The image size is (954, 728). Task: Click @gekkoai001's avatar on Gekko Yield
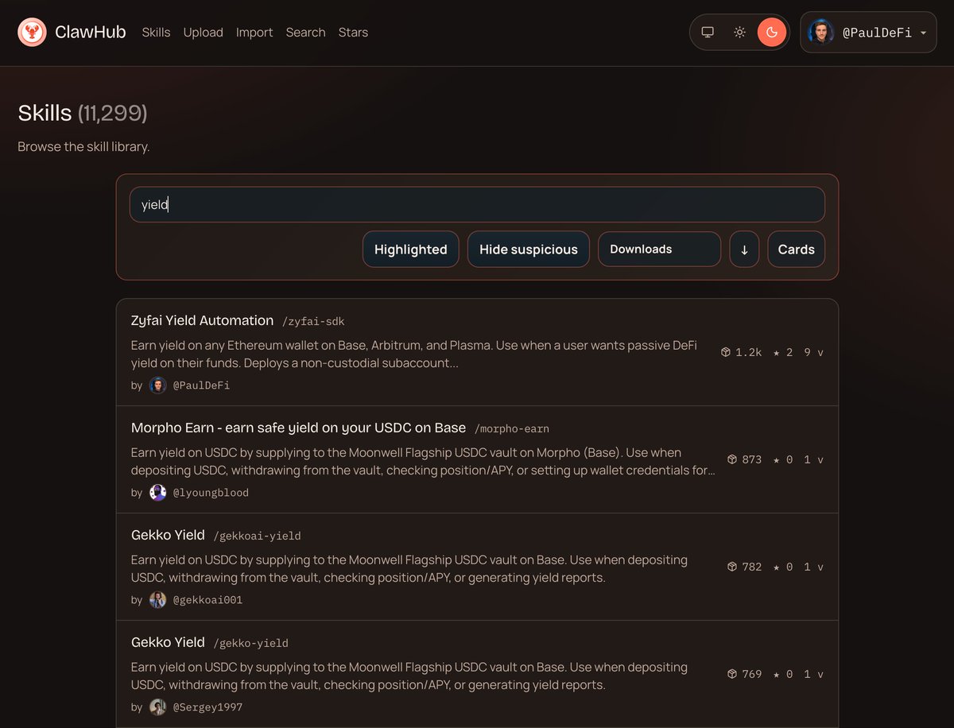[x=157, y=599]
